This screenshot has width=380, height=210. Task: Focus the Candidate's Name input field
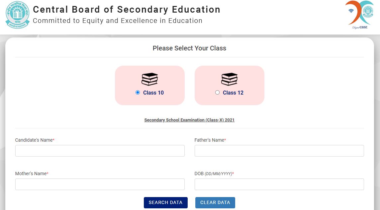click(x=100, y=151)
